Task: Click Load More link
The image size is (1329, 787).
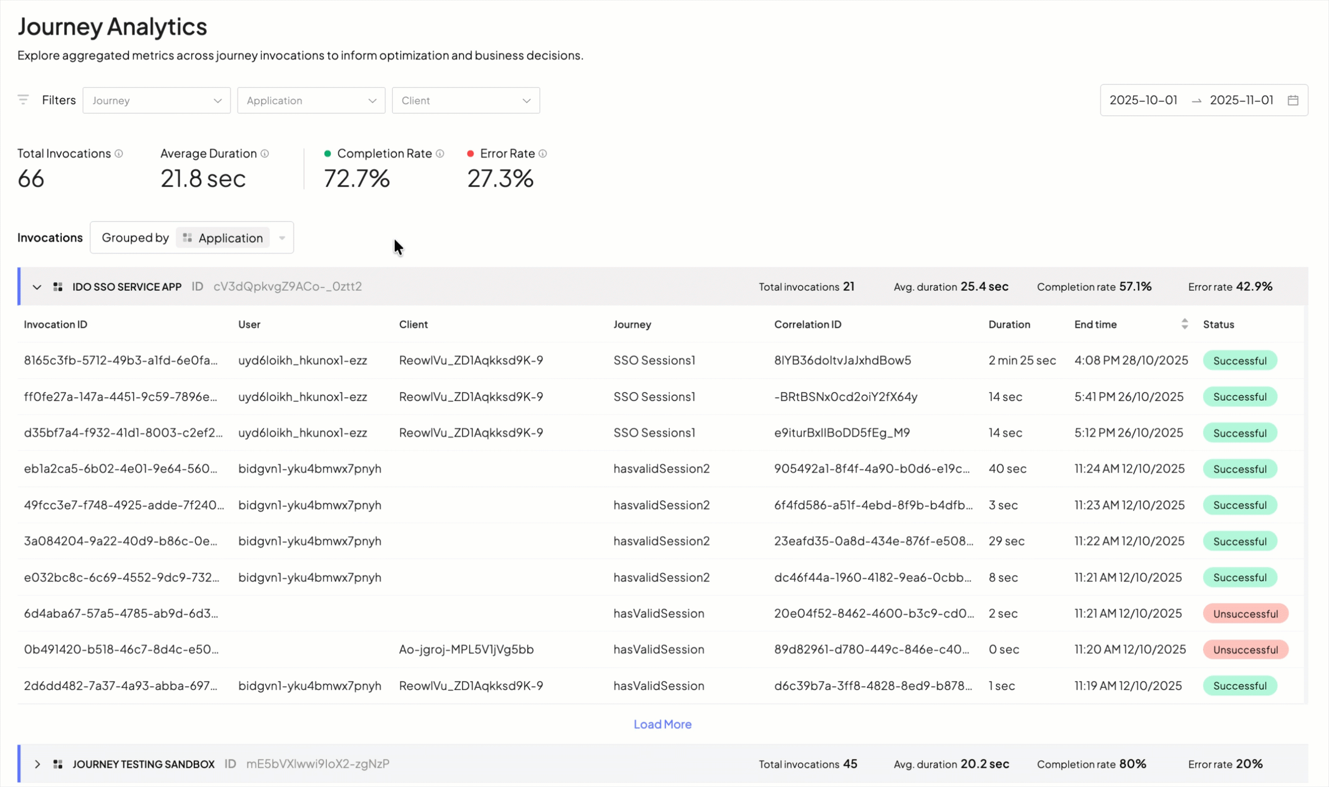Action: click(x=662, y=724)
